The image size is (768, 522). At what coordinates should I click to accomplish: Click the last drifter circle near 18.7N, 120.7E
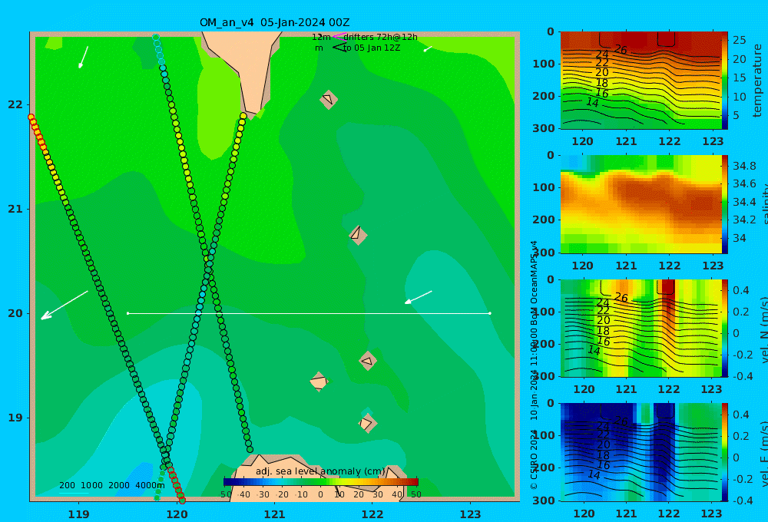[250, 449]
